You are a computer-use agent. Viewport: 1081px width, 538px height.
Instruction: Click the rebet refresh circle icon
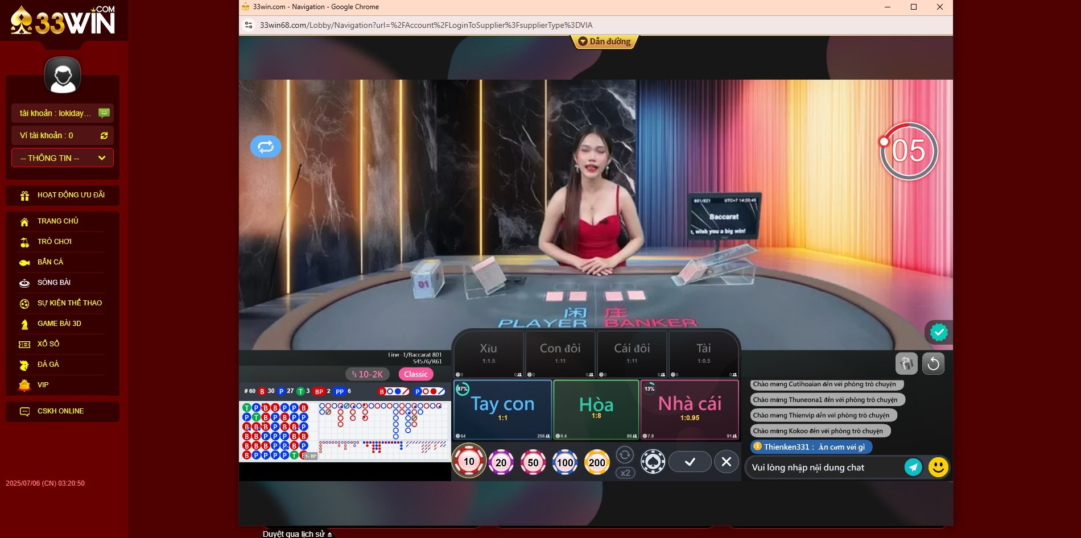pos(625,454)
